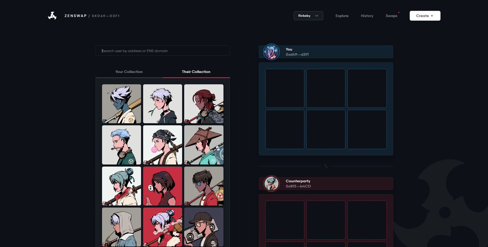Click the 0XD49—D3F1 header address

106,16
